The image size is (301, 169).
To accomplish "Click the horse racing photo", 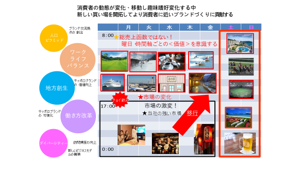I will 241,67.
